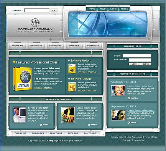Click the yellow Software box in featured offer
166x151 pixels.
pos(22,79)
